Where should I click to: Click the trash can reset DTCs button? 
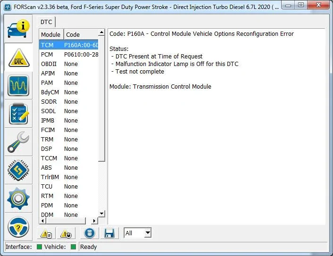click(90, 233)
